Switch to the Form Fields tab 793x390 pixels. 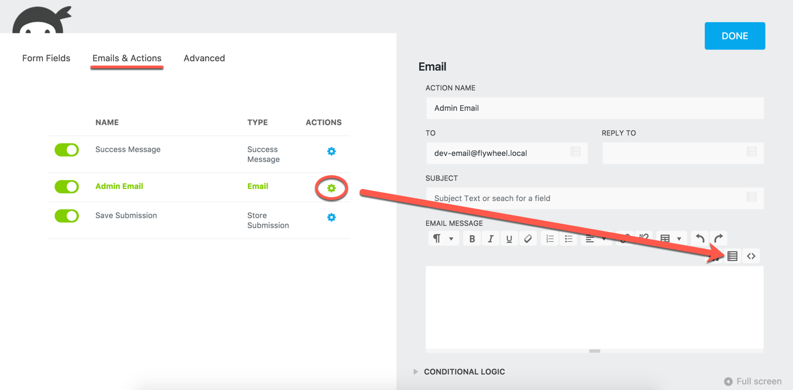click(46, 58)
